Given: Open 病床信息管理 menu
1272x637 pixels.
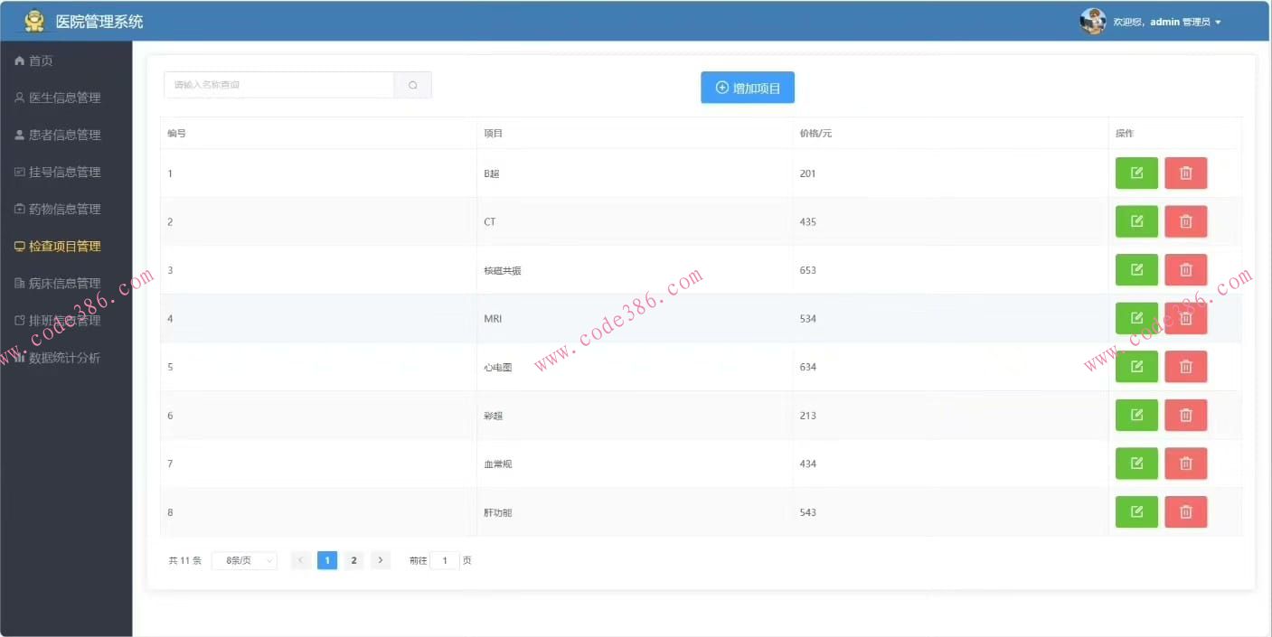Looking at the screenshot, I should [66, 283].
